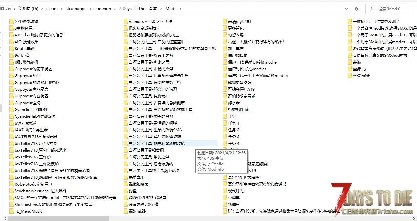Select the folder icon for '装饰'
Viewport: 417px width, 221px height.
tap(350, 62)
